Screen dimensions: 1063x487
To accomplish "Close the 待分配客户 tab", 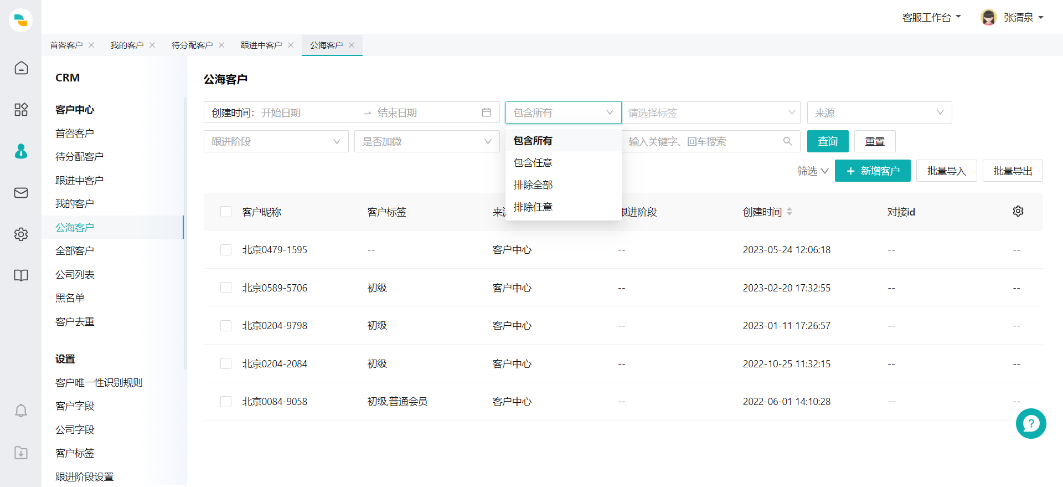I will coord(221,45).
